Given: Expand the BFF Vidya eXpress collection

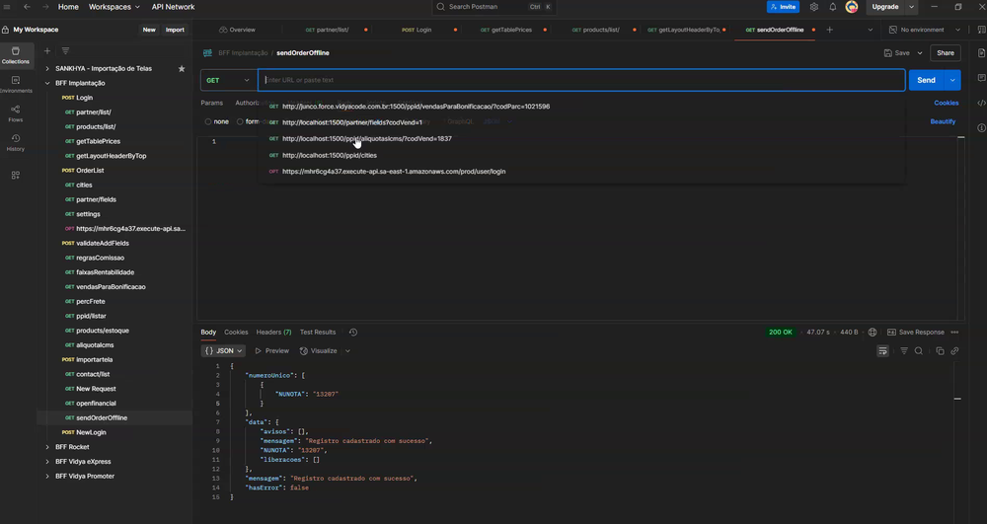Looking at the screenshot, I should click(47, 462).
